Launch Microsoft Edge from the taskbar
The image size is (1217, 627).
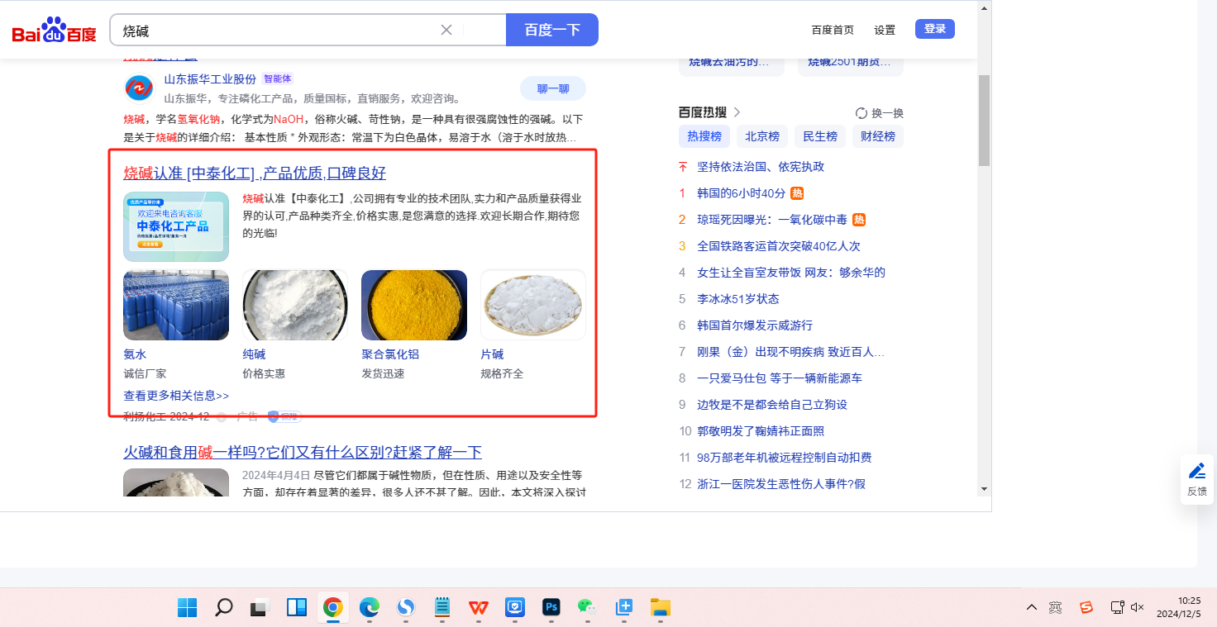[x=370, y=607]
